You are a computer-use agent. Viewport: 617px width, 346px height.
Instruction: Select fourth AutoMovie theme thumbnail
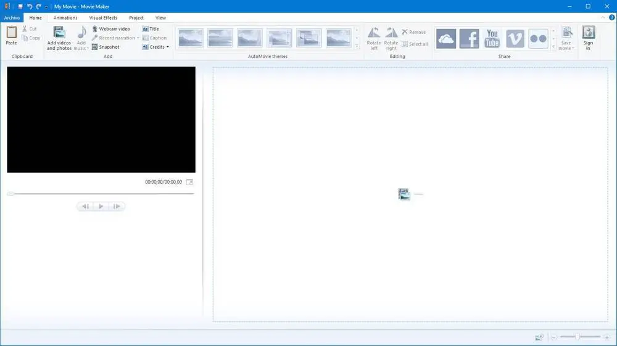click(279, 38)
